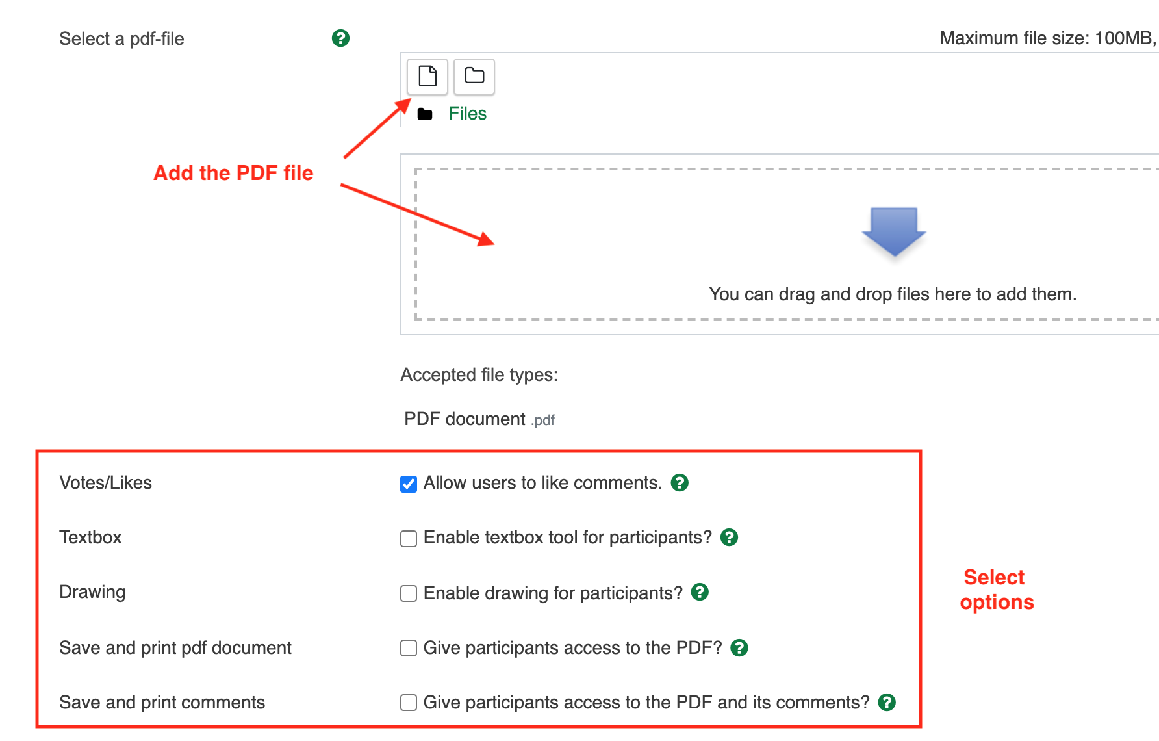Show help for textbox tool option
1159x741 pixels.
730,538
